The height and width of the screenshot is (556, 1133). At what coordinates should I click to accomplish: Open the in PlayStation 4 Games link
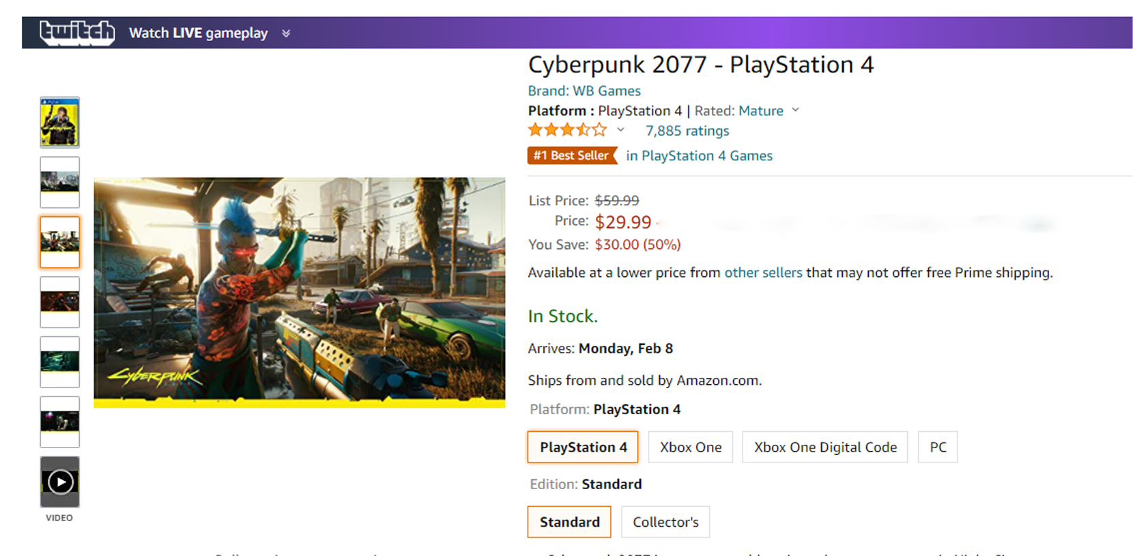pyautogui.click(x=700, y=156)
